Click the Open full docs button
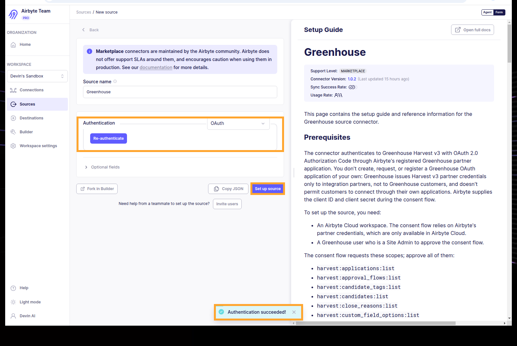This screenshot has height=346, width=517. (472, 30)
